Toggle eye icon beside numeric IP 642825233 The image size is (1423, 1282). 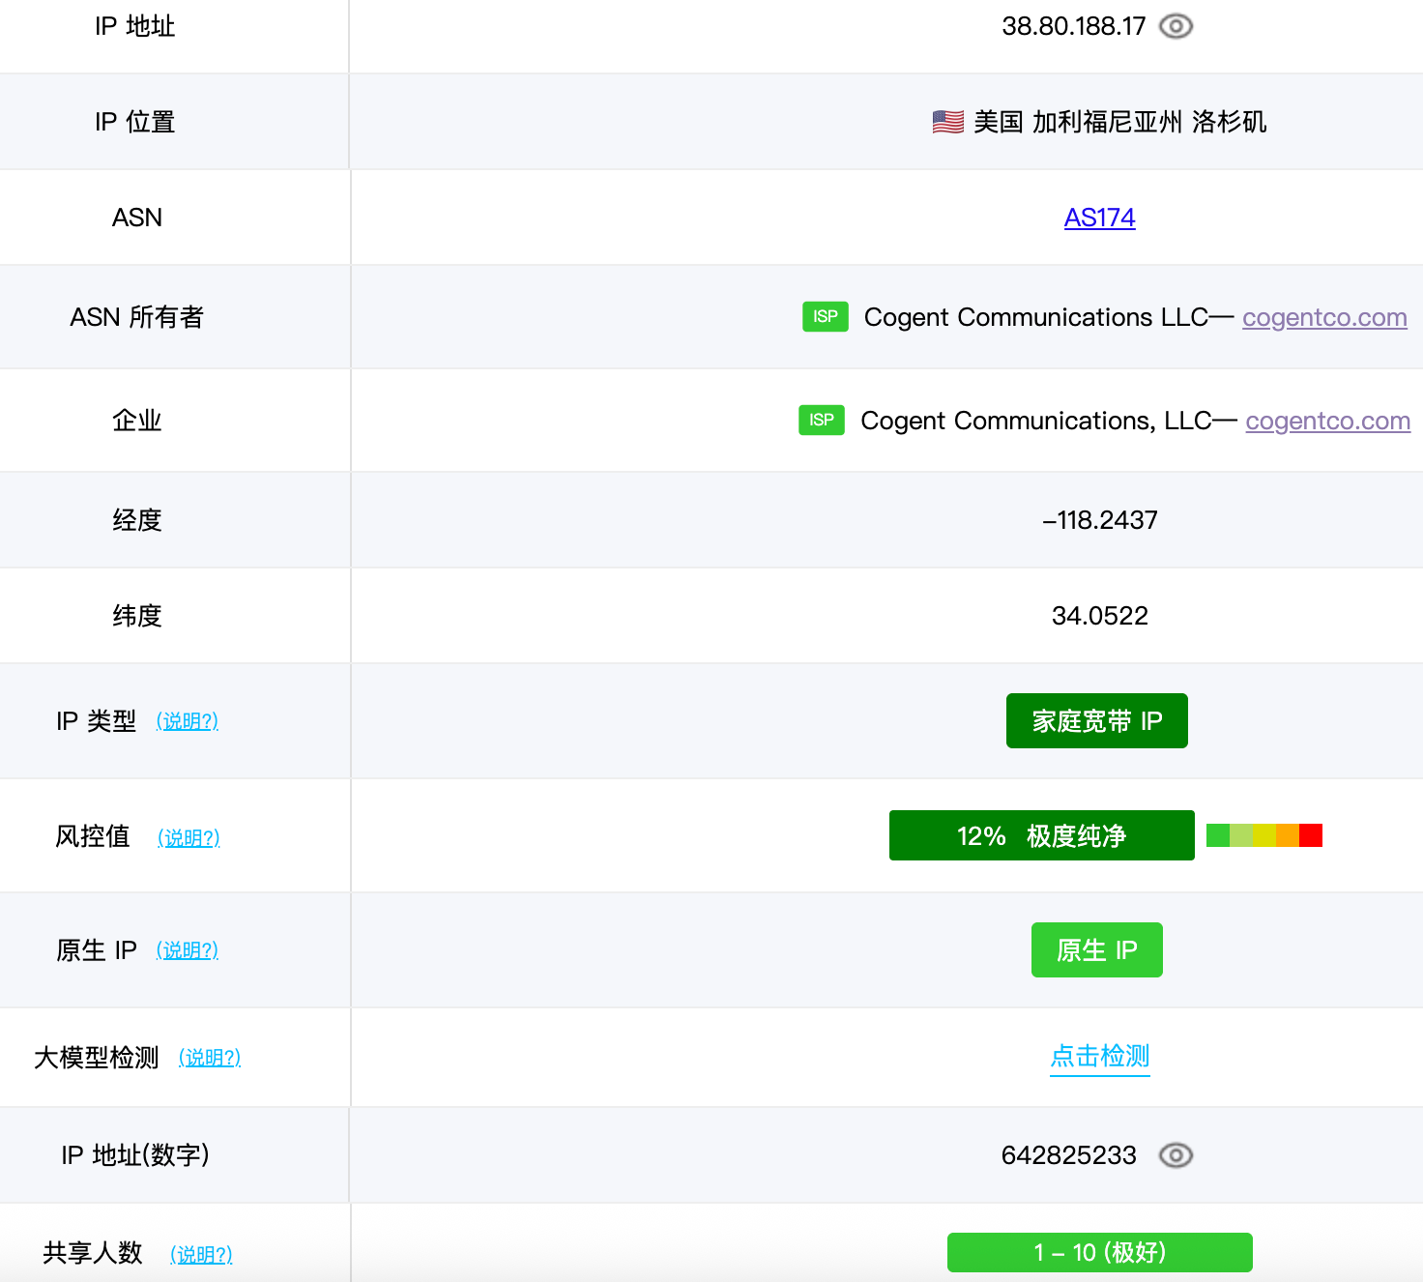click(1176, 1155)
